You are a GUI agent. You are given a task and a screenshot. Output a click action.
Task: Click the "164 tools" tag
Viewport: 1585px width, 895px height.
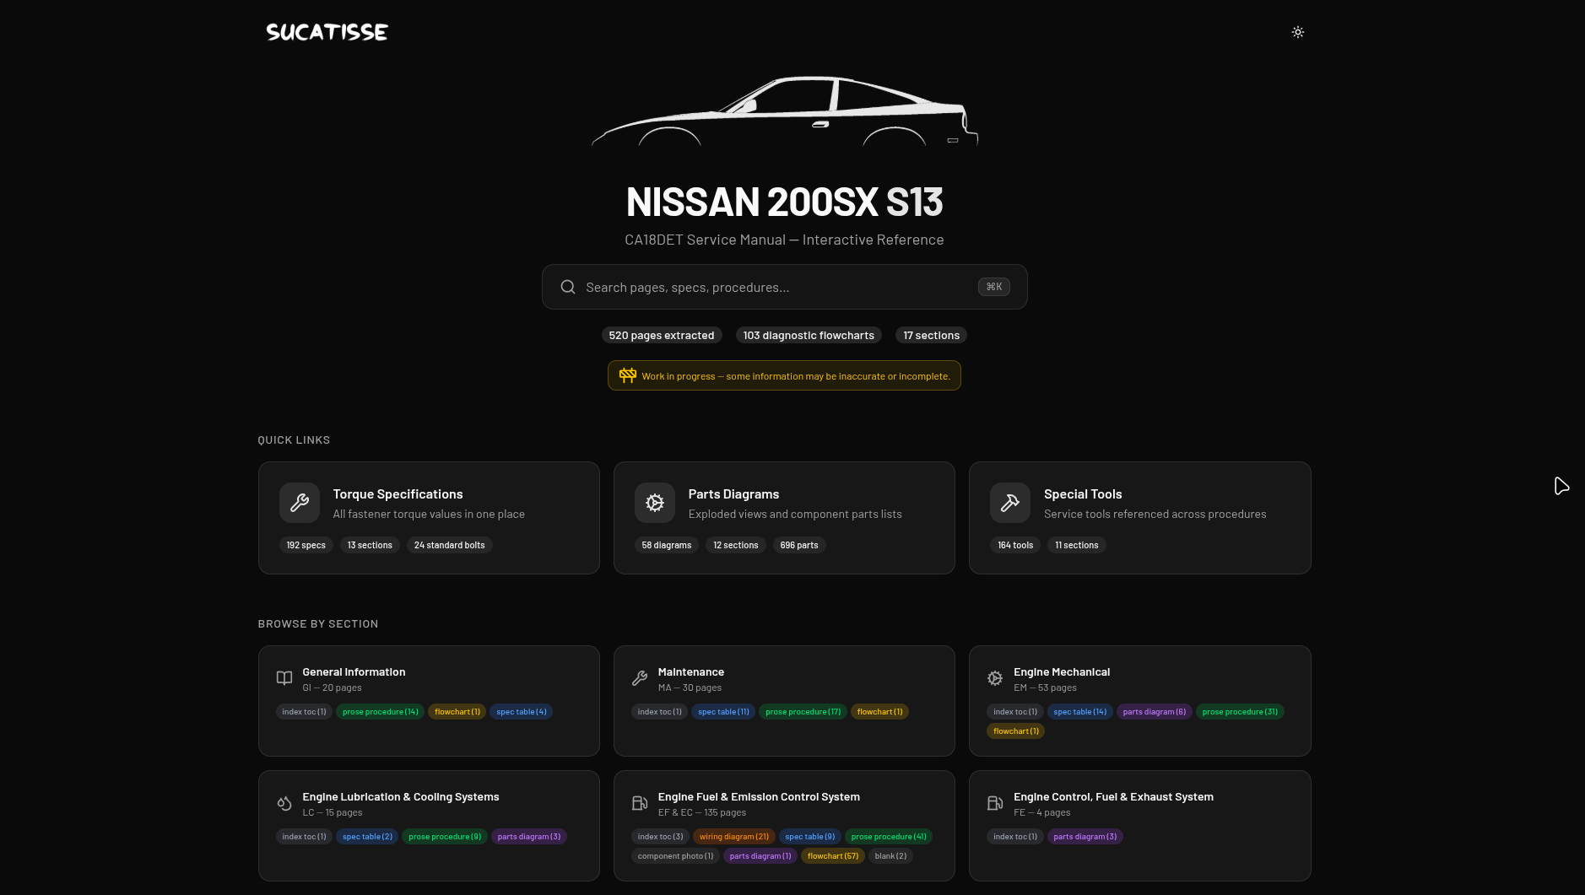pos(1015,545)
